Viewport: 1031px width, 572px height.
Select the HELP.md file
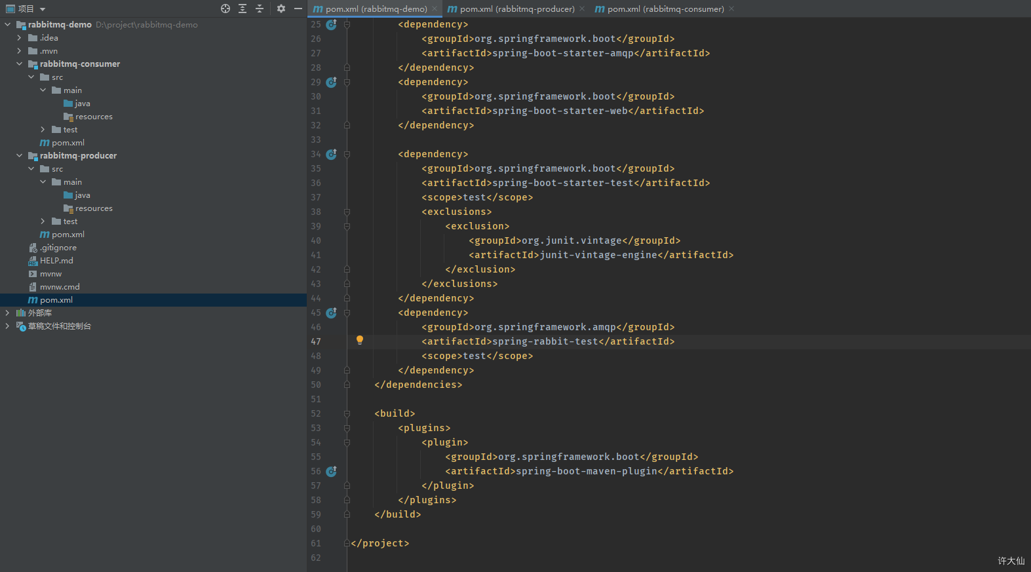coord(50,260)
